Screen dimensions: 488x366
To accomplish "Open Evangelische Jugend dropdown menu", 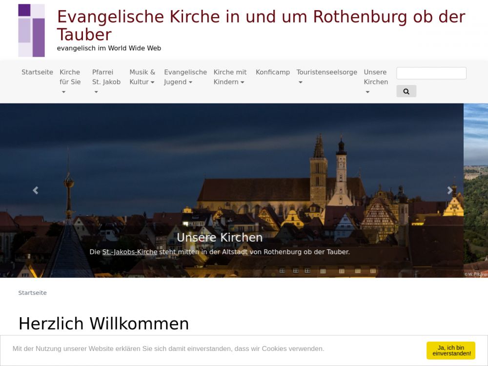I will pos(185,77).
